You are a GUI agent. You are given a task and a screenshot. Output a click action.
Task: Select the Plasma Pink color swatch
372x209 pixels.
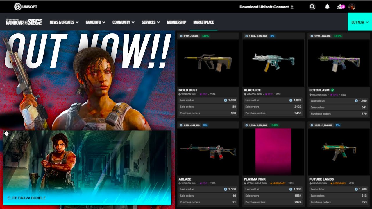click(x=273, y=152)
